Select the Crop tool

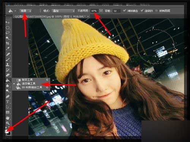pos(8,43)
